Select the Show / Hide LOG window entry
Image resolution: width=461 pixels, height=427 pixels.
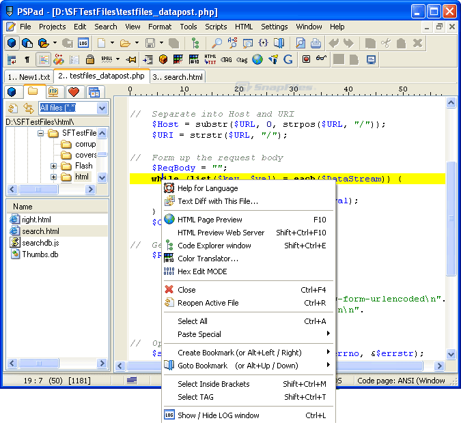tap(249, 415)
